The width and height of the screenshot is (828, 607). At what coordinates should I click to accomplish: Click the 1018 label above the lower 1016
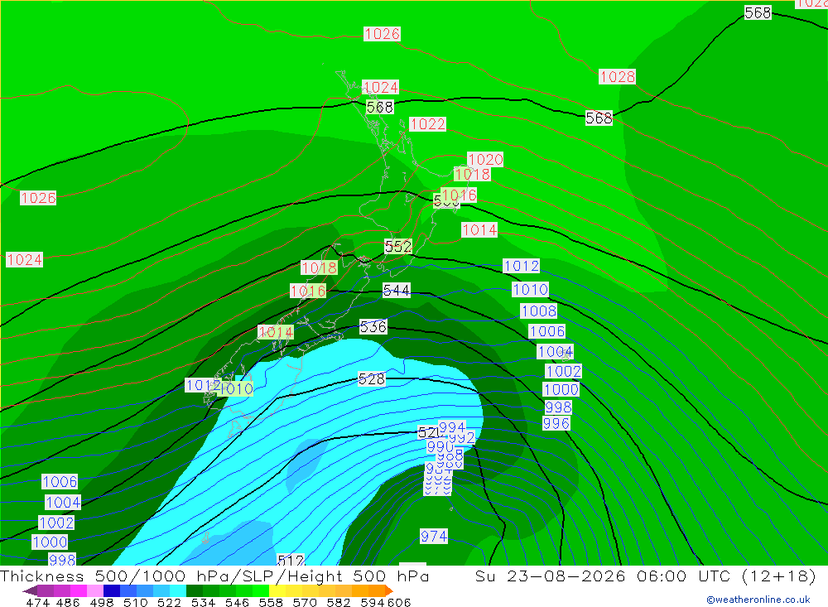(319, 267)
